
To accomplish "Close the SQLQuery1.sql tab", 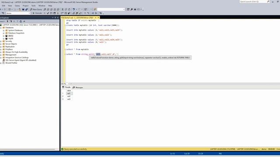I will click(98, 17).
